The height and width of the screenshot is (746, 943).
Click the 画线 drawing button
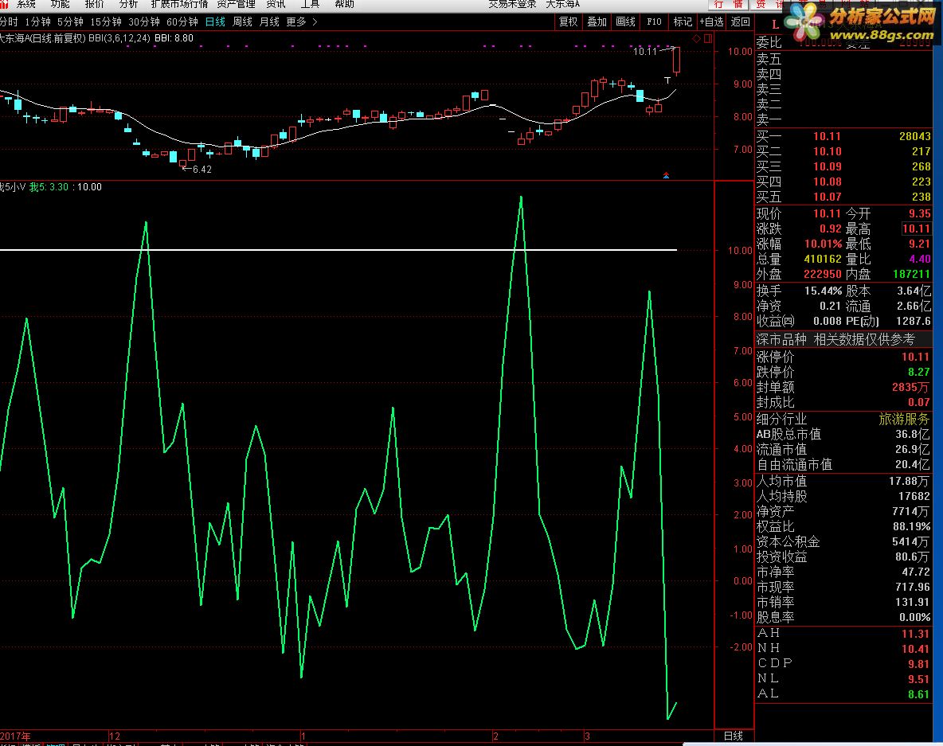click(x=625, y=21)
